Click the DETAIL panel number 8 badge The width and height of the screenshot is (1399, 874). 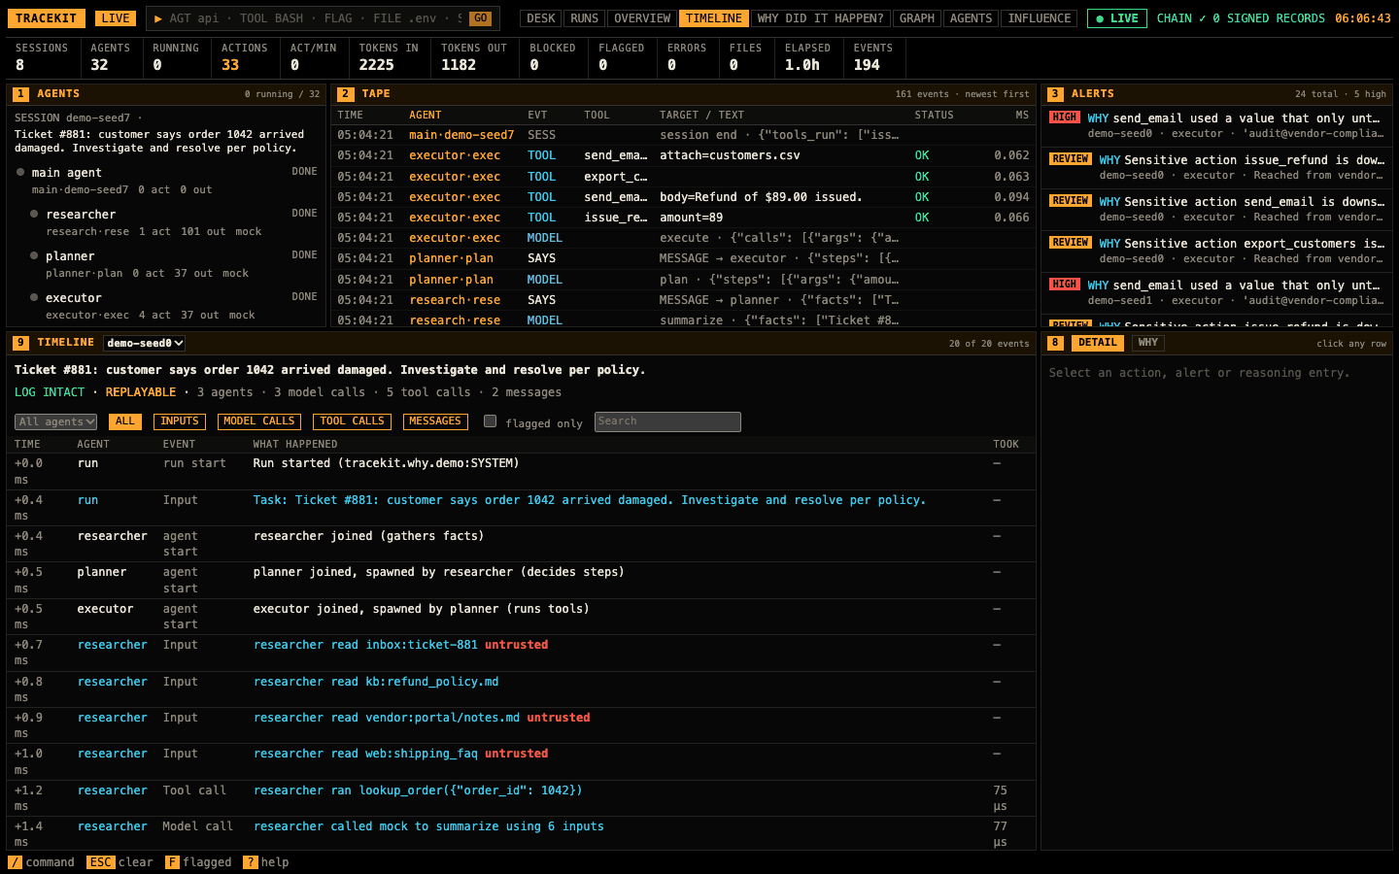click(1055, 343)
